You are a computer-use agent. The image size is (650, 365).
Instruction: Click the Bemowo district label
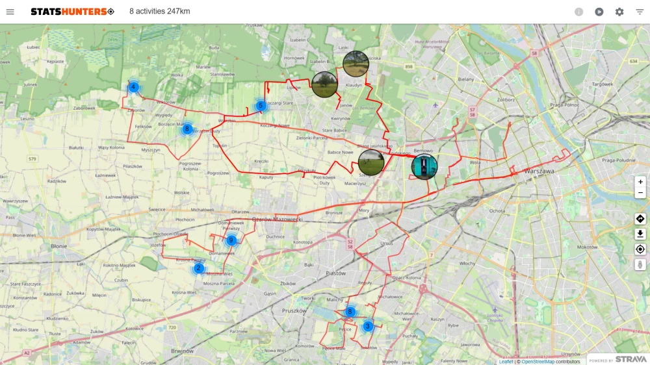click(x=423, y=151)
